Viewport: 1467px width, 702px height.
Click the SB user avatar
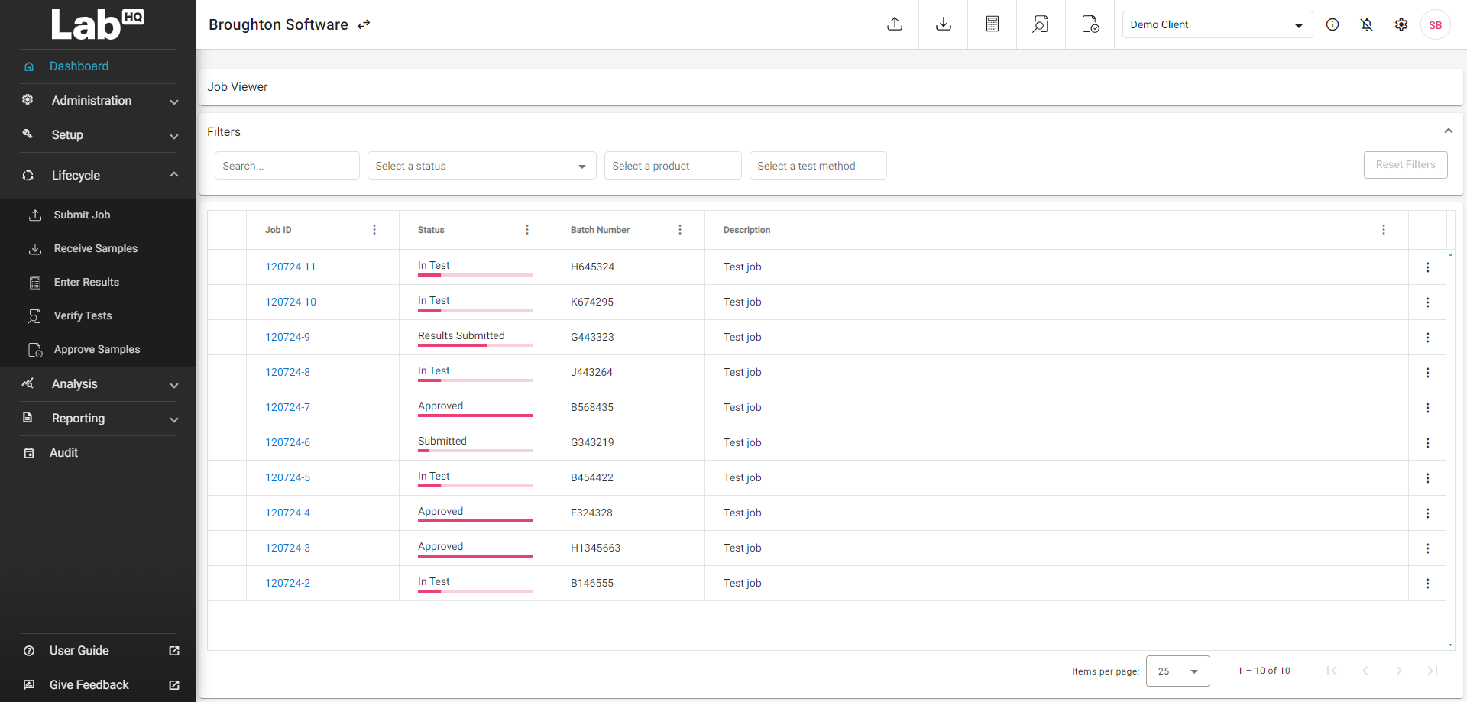(1435, 25)
